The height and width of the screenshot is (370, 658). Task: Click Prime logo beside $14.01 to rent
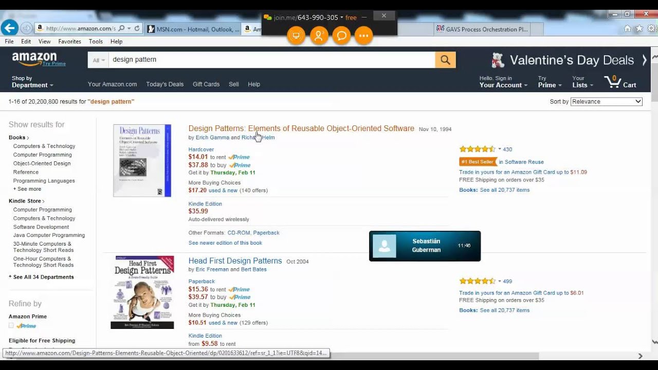[239, 157]
